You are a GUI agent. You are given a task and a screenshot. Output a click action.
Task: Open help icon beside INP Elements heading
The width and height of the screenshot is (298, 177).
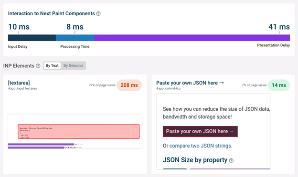click(38, 66)
